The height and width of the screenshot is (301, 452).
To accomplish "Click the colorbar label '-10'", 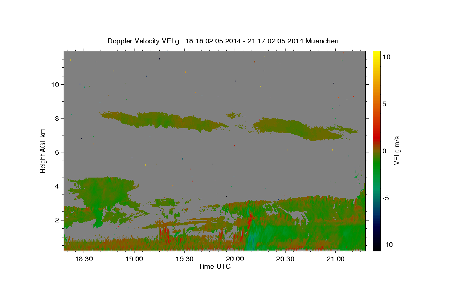I will [387, 245].
